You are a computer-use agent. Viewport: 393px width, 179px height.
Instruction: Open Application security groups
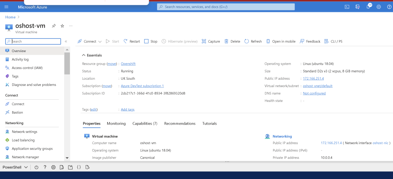point(32,149)
